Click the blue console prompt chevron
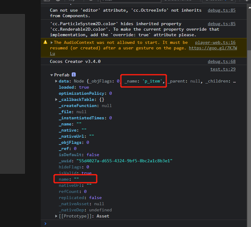The width and height of the screenshot is (251, 227). (x=45, y=224)
